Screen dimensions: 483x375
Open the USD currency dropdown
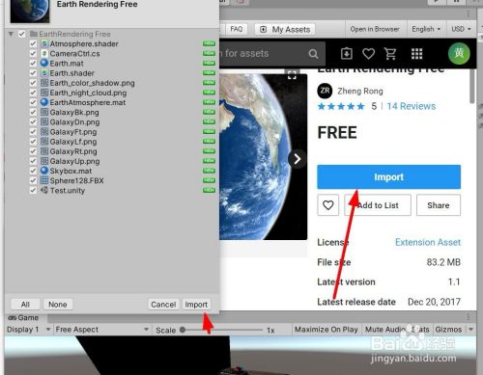coord(461,29)
